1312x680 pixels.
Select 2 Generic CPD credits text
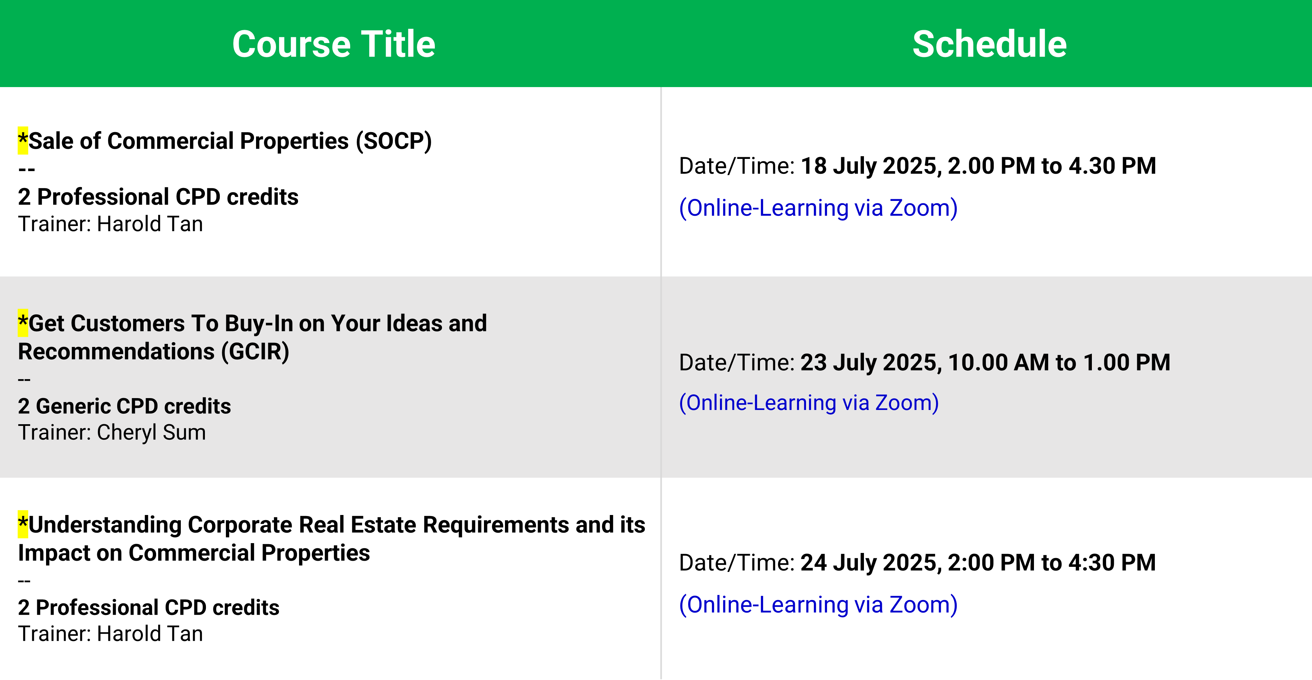124,406
